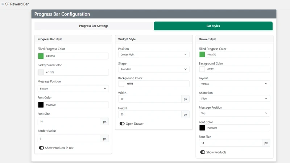Click the SF Reward Bar app icon
The image size is (290, 163).
[x=3, y=4]
